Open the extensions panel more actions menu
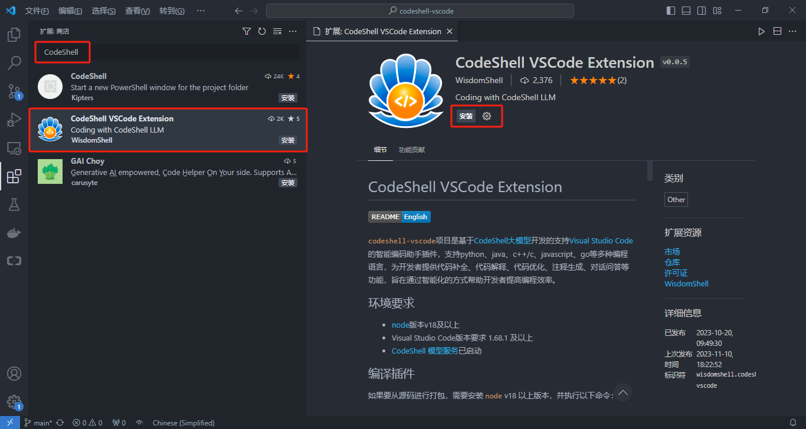The height and width of the screenshot is (429, 806). [x=293, y=31]
